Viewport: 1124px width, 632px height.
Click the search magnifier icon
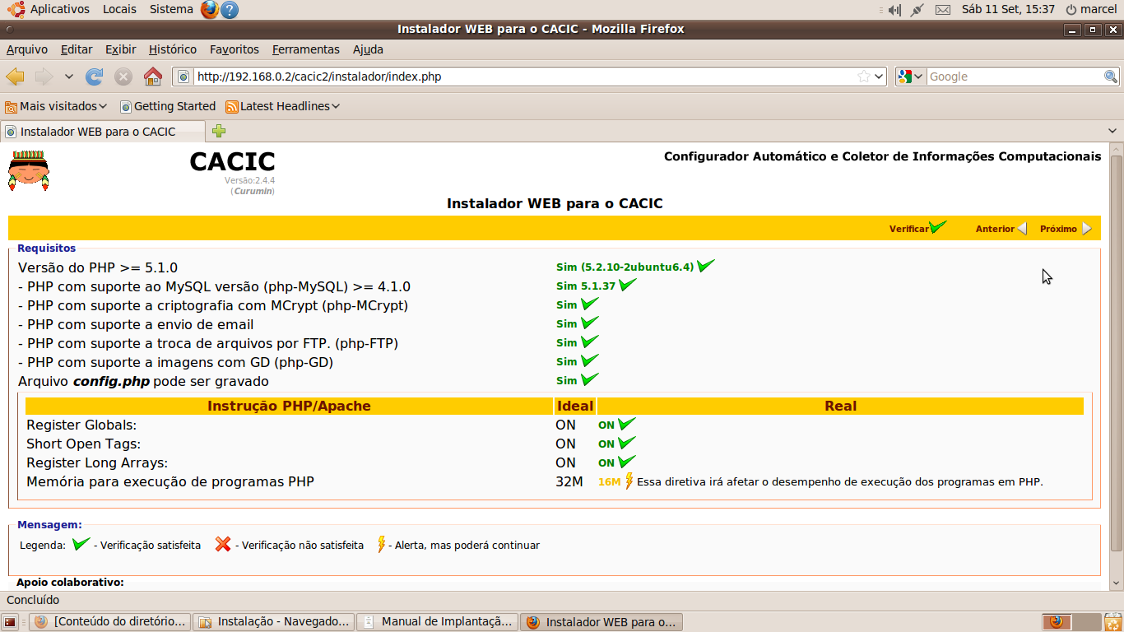click(x=1111, y=77)
